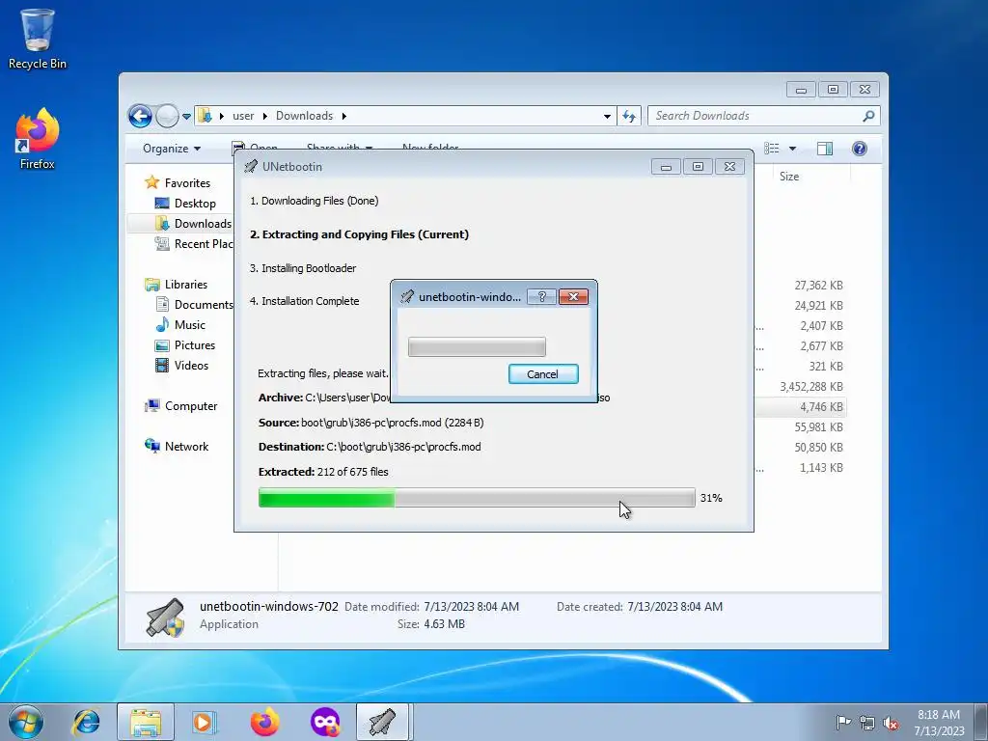Close the small unetbootin-windows dialog

[x=573, y=297]
